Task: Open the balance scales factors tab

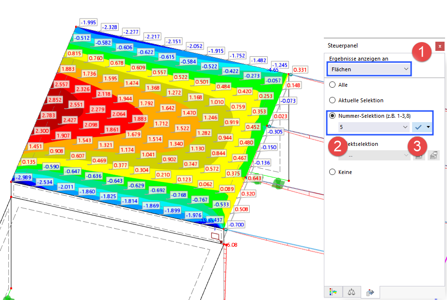Action: click(351, 292)
